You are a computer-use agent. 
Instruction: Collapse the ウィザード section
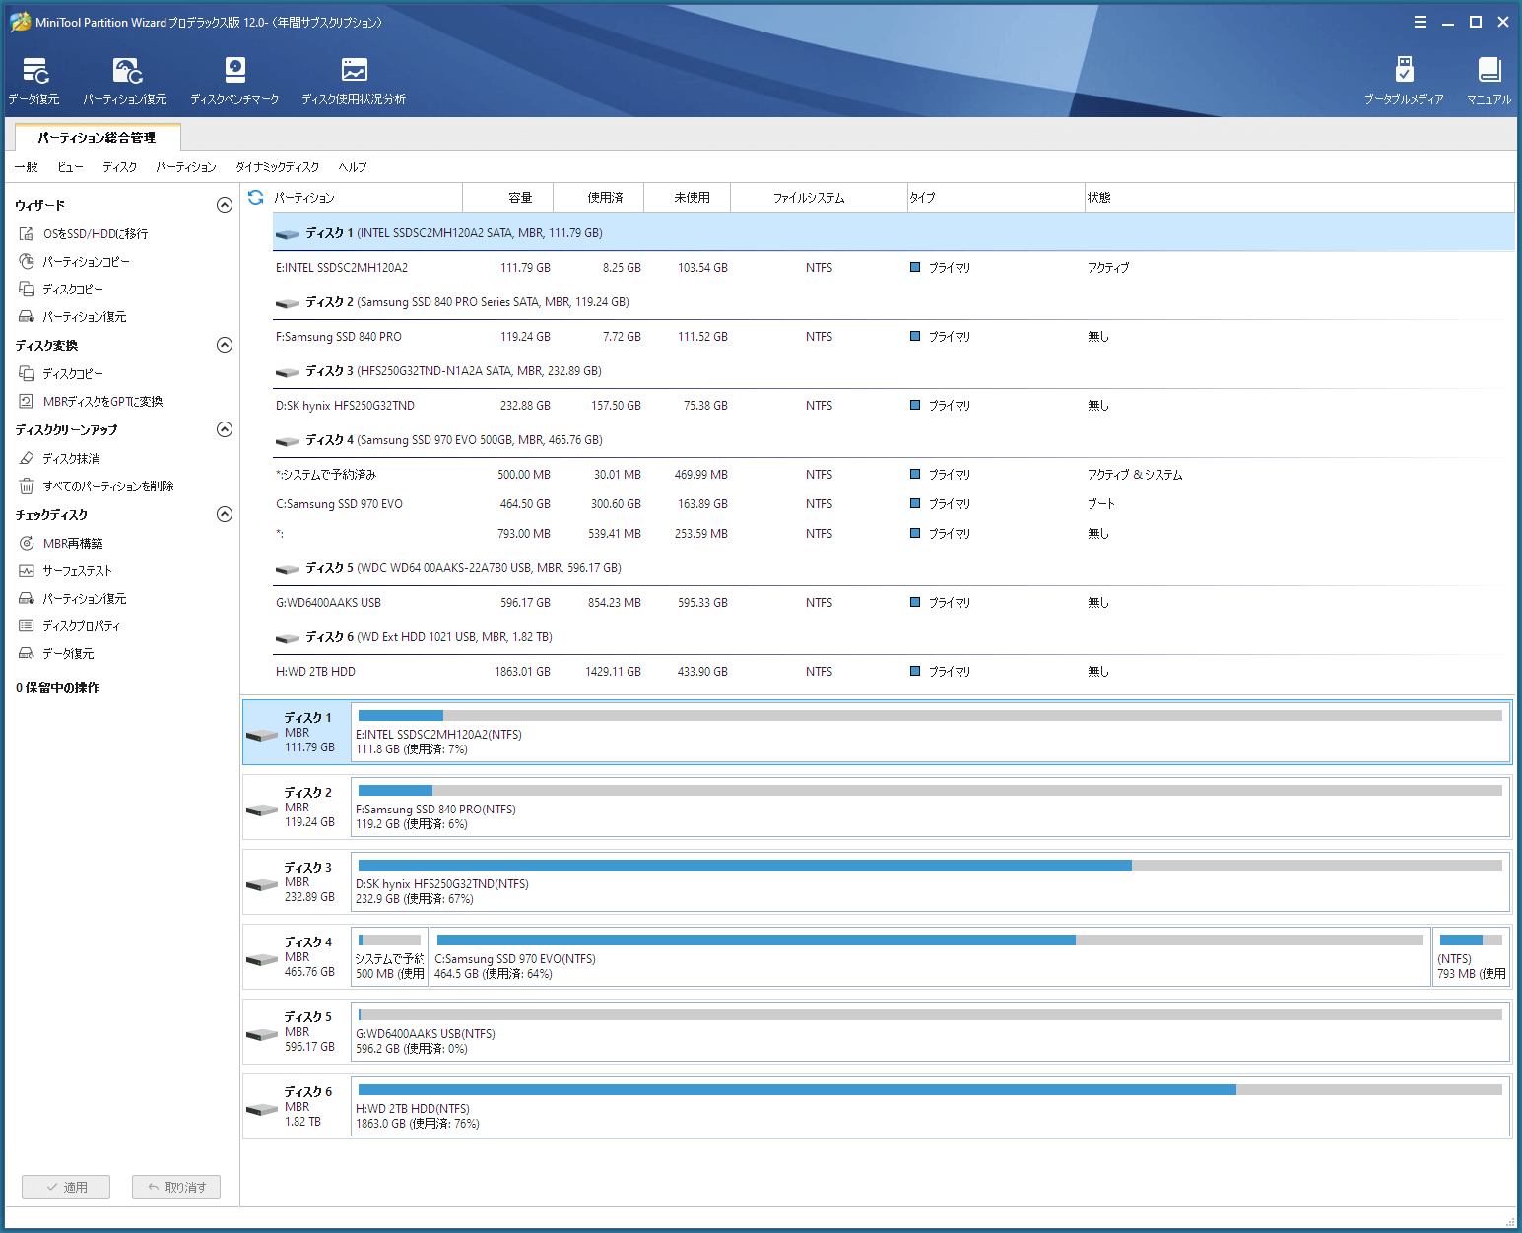(225, 205)
